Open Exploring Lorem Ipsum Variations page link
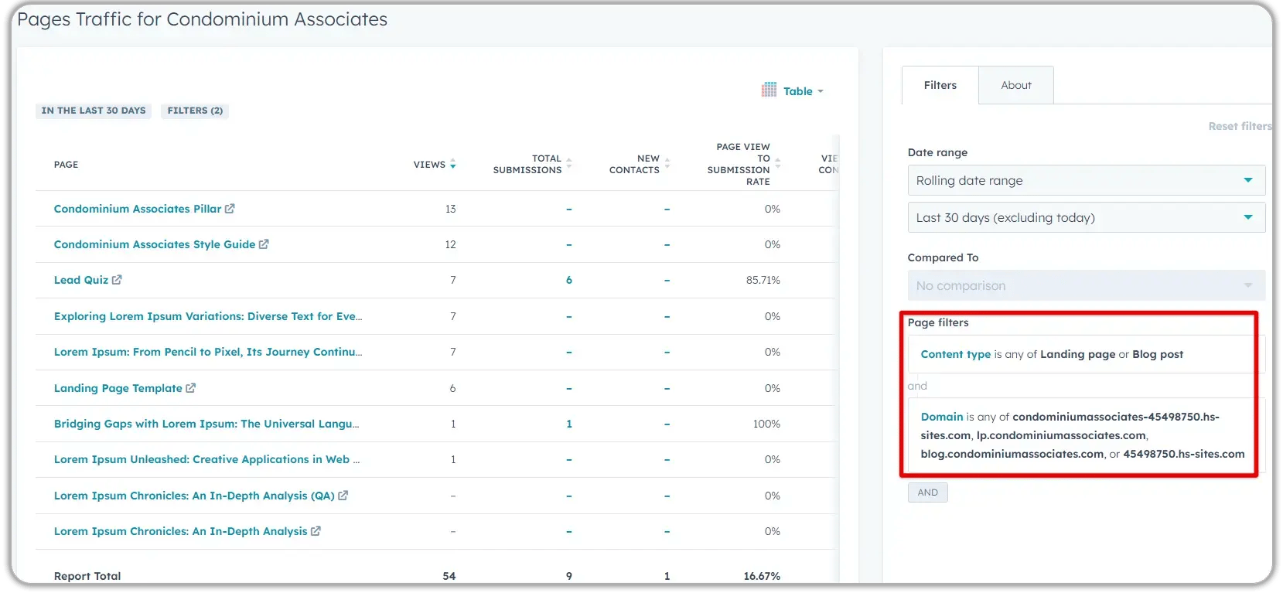 [208, 316]
